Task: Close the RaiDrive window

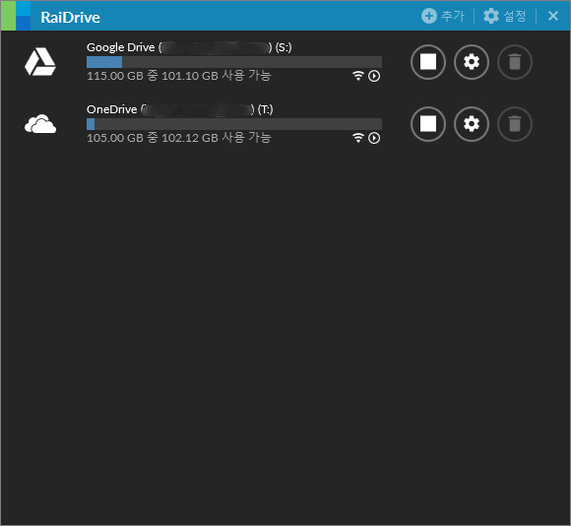Action: (x=553, y=16)
